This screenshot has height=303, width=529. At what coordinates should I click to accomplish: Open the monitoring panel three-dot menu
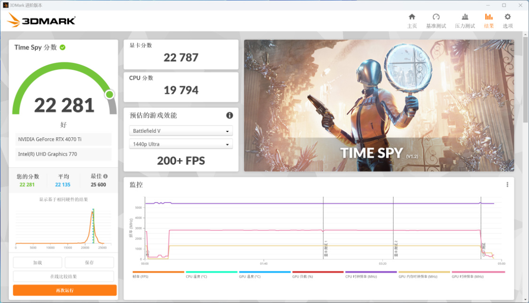[x=507, y=184]
